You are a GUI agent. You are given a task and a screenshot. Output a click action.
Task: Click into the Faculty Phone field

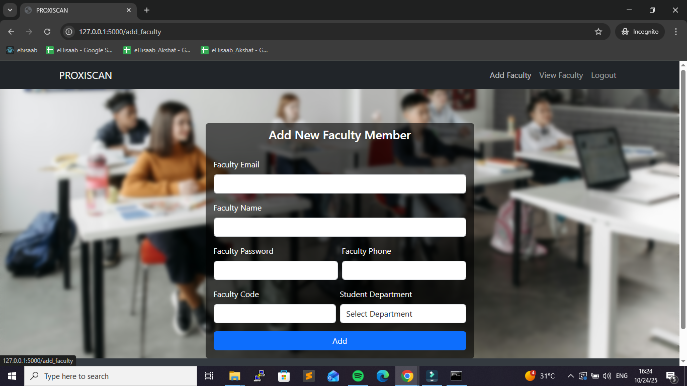click(404, 270)
